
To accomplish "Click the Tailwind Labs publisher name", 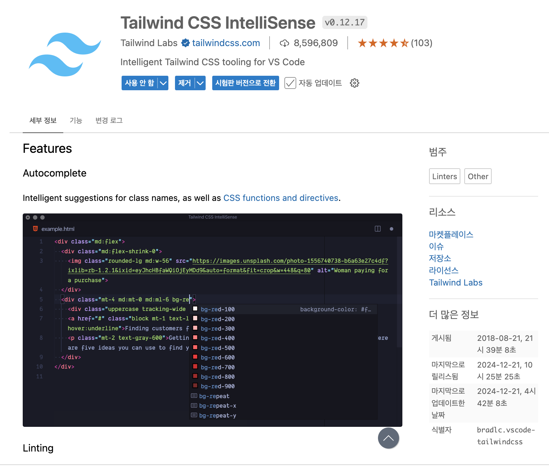I will coord(149,43).
